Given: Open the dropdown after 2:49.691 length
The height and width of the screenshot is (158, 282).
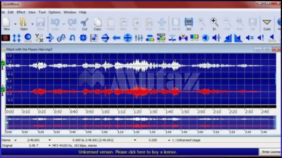Looking at the screenshot, I should click(49, 140).
